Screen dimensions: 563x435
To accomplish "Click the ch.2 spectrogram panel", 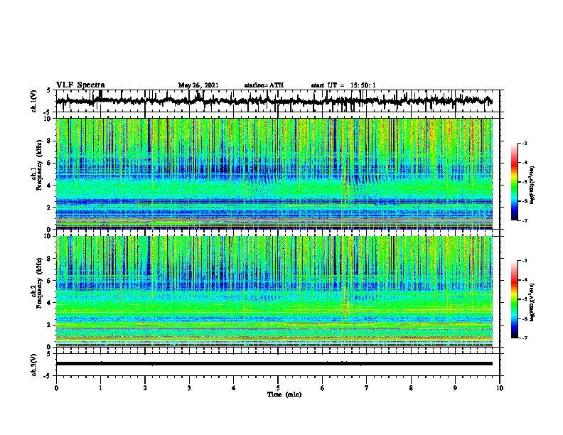I will [x=274, y=291].
